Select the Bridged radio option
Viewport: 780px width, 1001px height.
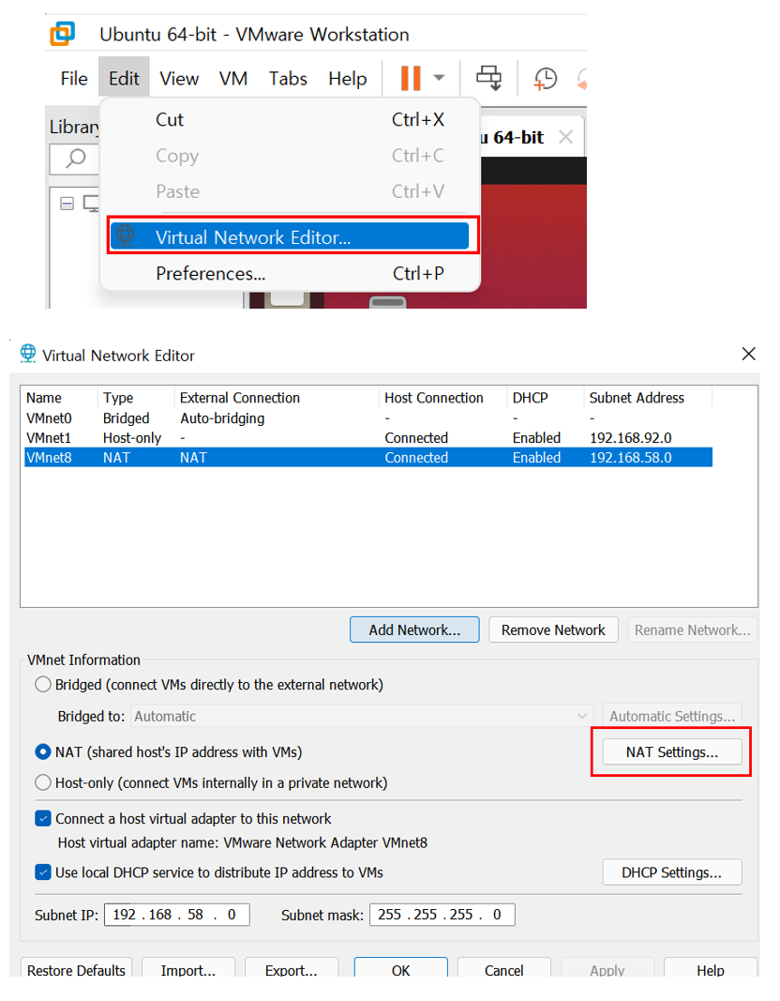pyautogui.click(x=43, y=684)
